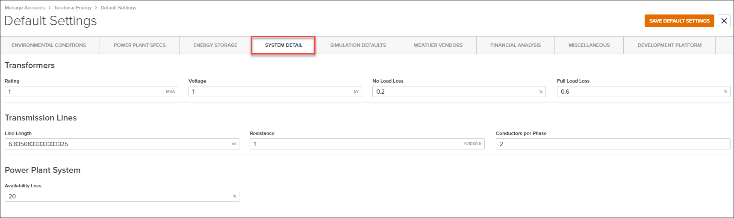This screenshot has width=734, height=218.
Task: Click the Transmission Lines heading
Action: [41, 118]
